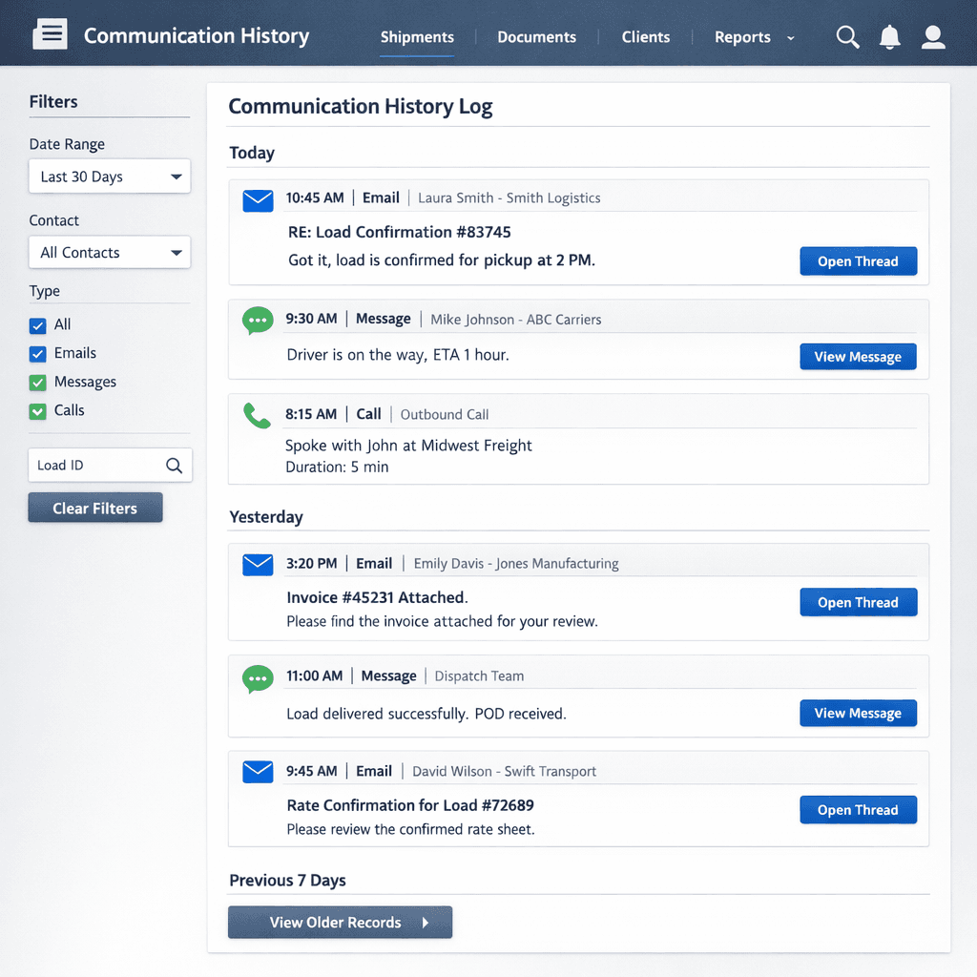Open the Reports menu item
The image size is (977, 977).
(x=742, y=37)
